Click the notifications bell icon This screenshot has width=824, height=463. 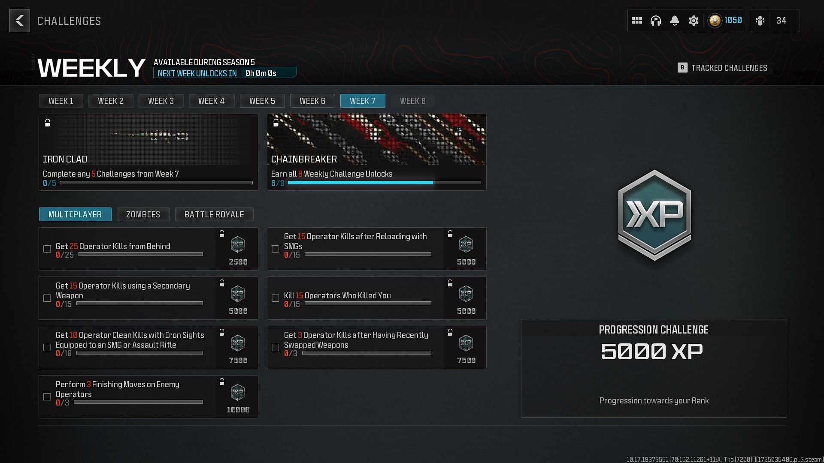pyautogui.click(x=674, y=21)
